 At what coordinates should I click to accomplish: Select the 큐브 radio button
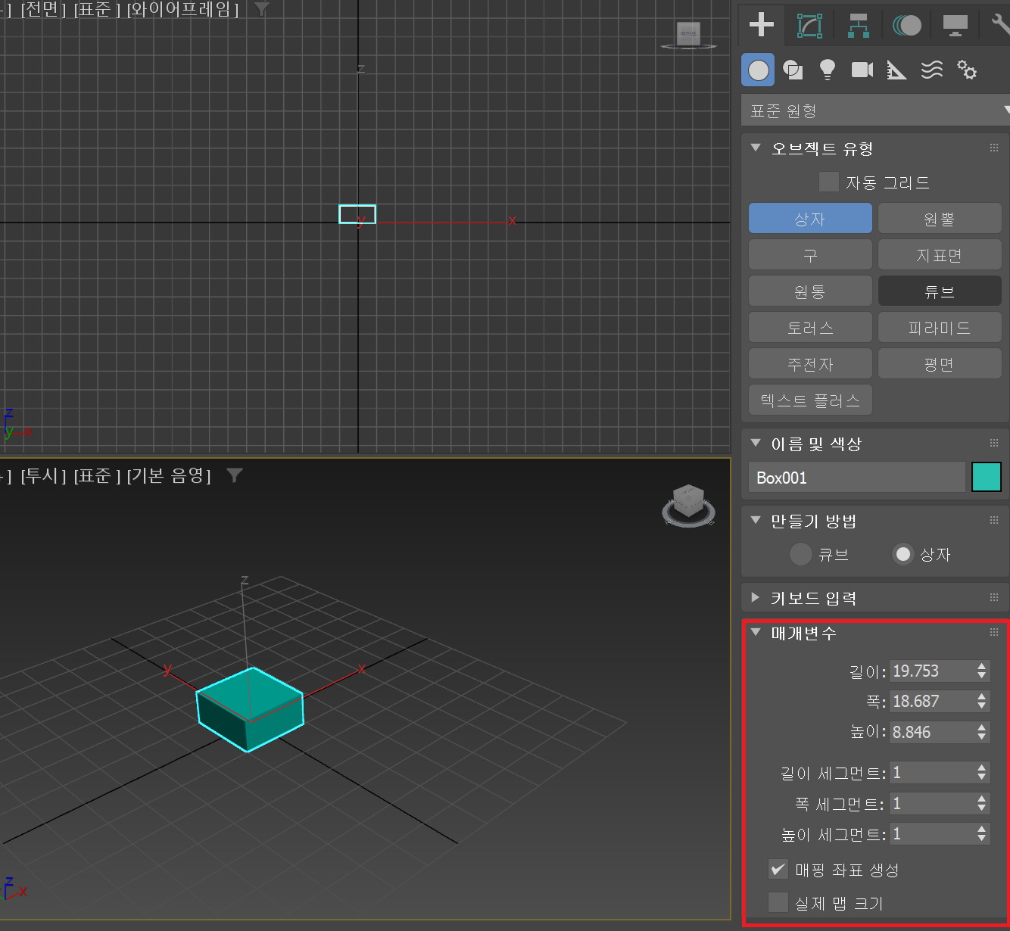coord(801,554)
